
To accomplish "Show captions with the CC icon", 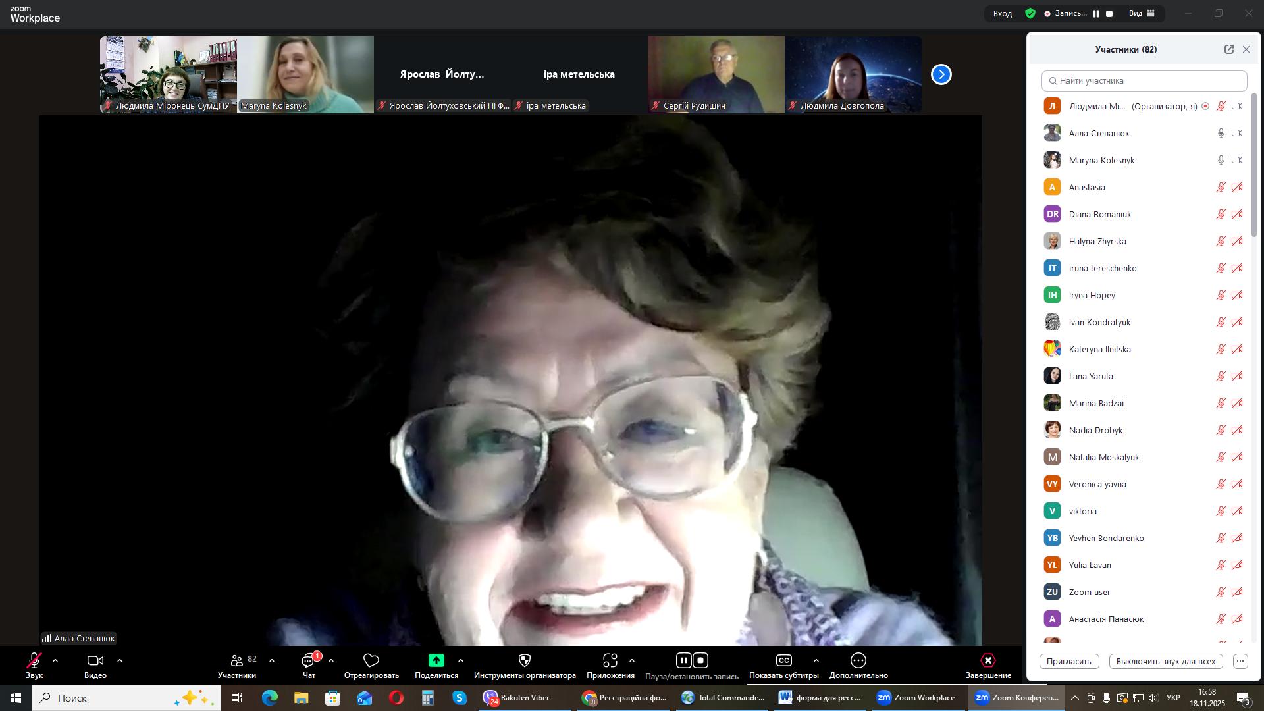I will click(x=783, y=660).
